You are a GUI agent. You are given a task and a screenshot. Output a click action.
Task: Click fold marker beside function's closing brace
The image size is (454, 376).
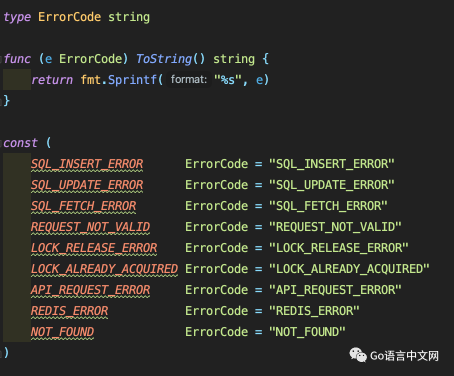(x=1, y=101)
